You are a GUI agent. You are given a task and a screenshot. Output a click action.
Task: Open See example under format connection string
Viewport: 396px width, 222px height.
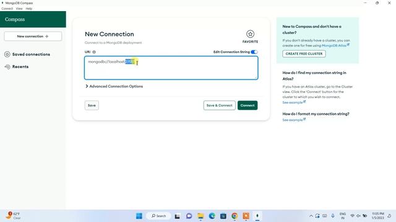click(293, 120)
